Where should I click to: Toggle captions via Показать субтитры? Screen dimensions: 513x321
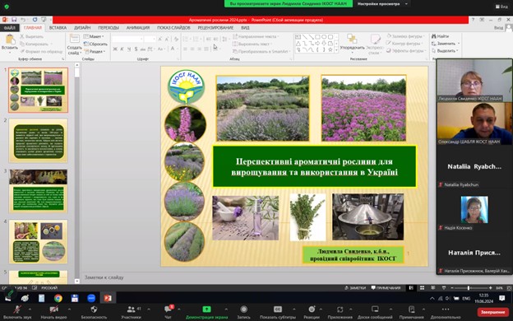click(x=277, y=312)
